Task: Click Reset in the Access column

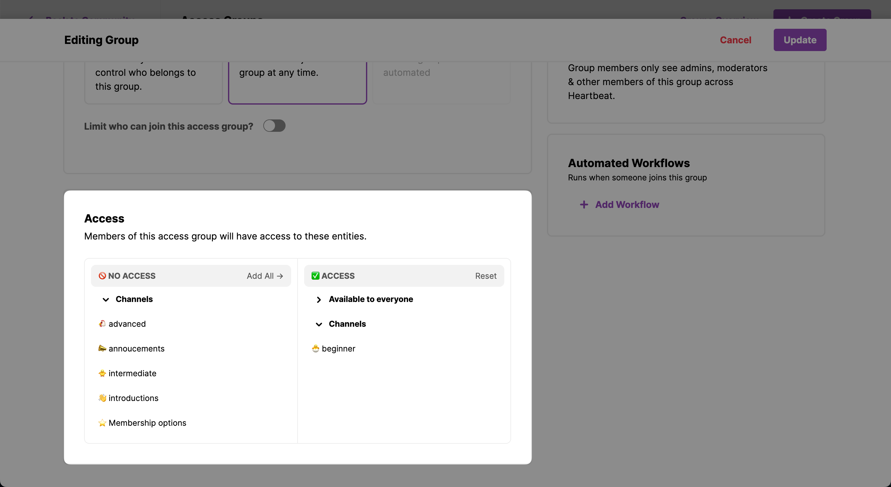Action: (485, 276)
